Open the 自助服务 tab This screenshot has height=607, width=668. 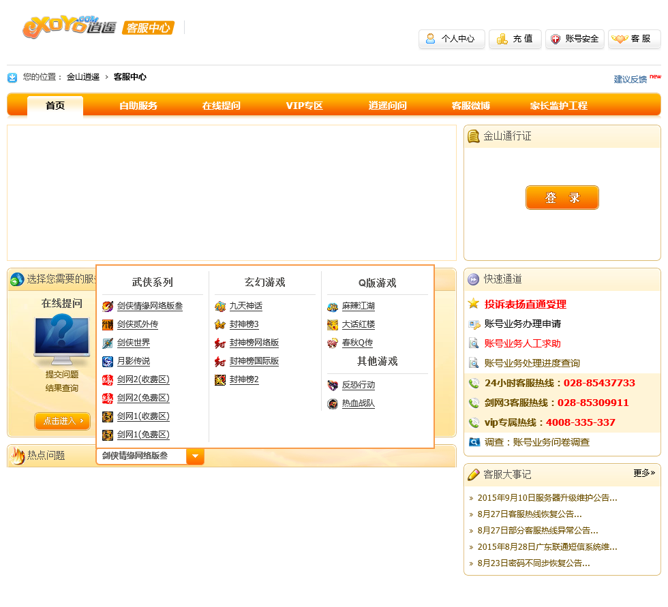tap(138, 106)
